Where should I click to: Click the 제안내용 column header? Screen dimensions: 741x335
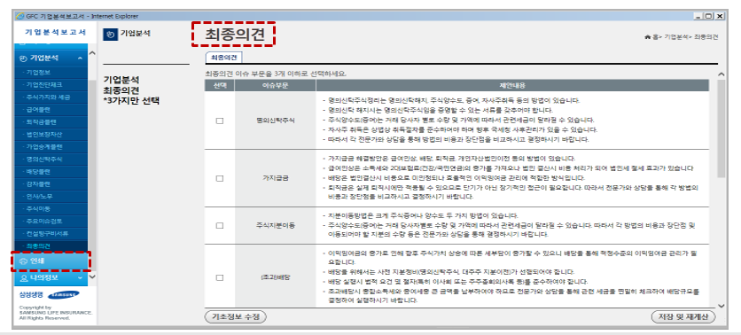[x=512, y=85]
